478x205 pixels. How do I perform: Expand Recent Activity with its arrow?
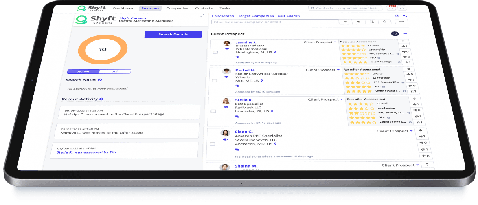tap(101, 99)
